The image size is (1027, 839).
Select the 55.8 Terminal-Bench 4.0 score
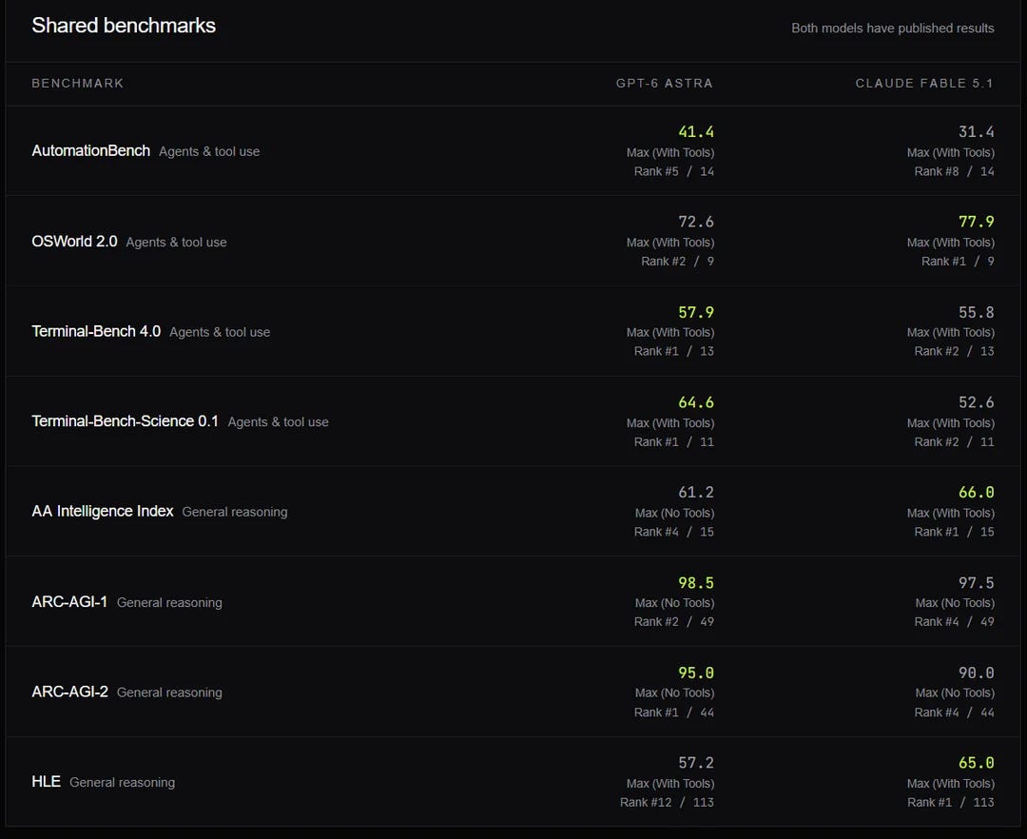click(x=977, y=312)
